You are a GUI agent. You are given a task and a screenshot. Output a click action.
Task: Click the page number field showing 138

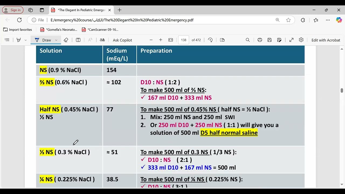(x=184, y=40)
